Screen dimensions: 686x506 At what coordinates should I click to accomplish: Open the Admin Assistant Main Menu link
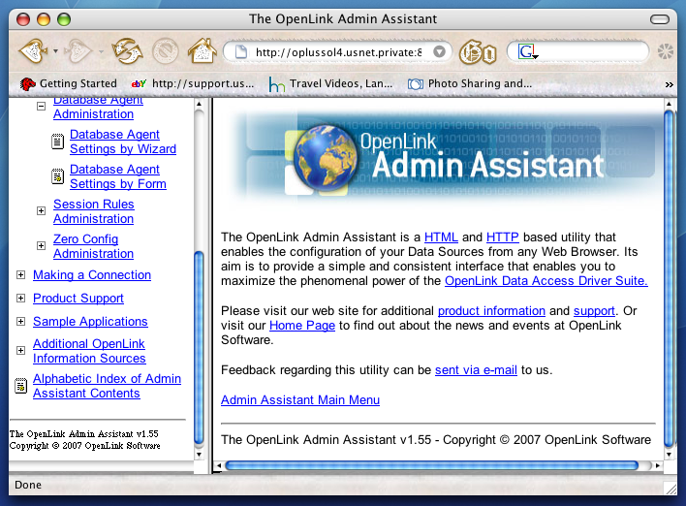tap(300, 400)
